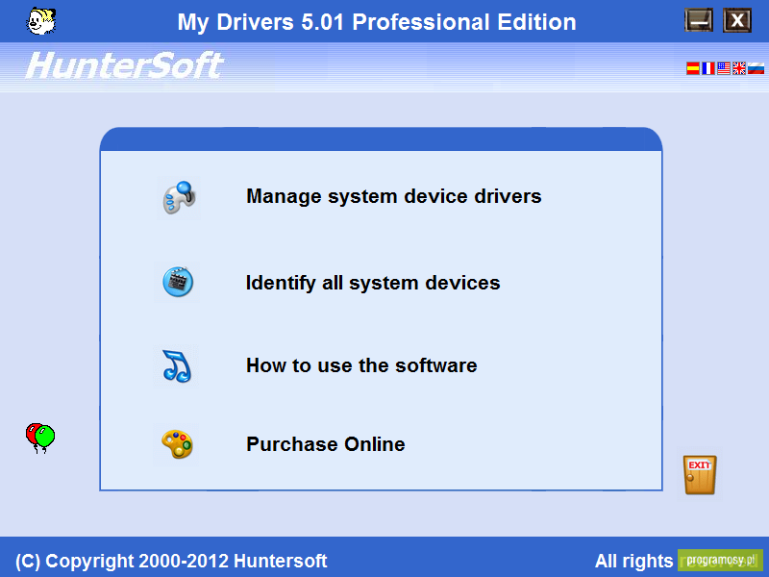
Task: Click the red and green balloons icon
Action: tap(40, 438)
